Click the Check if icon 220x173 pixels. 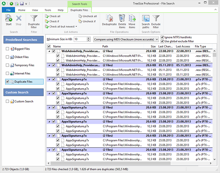(x=47, y=21)
